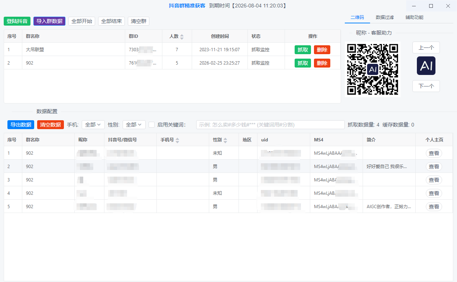Focus the keyword input field

pos(270,125)
